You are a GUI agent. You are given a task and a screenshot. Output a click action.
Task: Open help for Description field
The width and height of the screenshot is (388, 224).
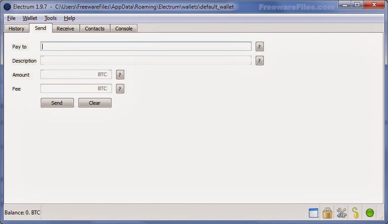[259, 61]
